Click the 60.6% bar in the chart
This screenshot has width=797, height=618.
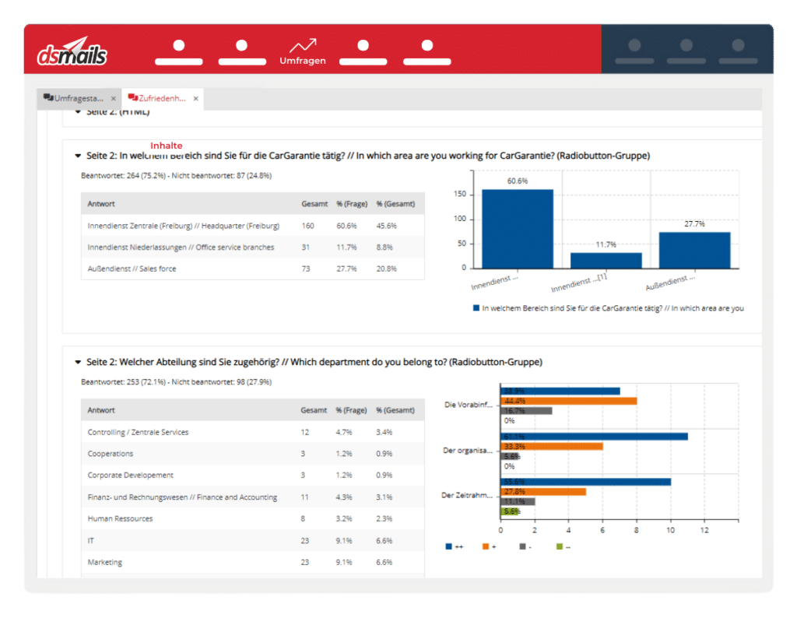[517, 228]
